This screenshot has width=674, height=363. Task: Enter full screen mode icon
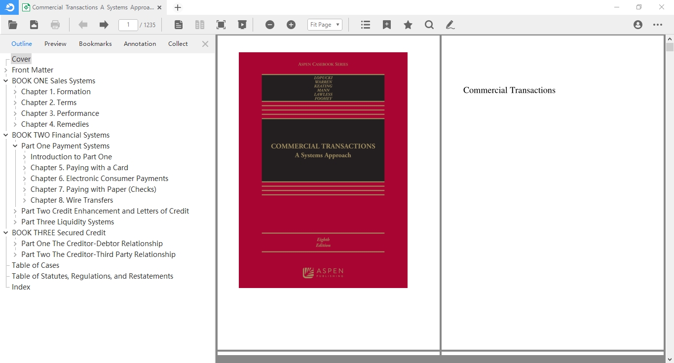tap(221, 25)
